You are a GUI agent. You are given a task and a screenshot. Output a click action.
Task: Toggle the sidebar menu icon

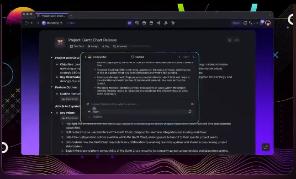[x=26, y=23]
